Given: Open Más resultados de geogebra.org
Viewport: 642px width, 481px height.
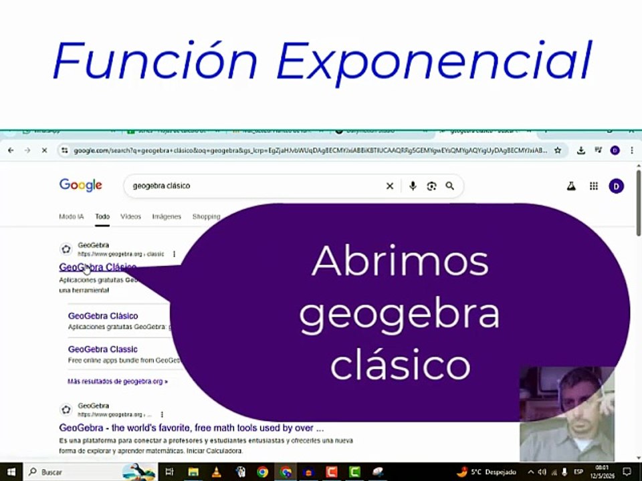Looking at the screenshot, I should click(118, 381).
